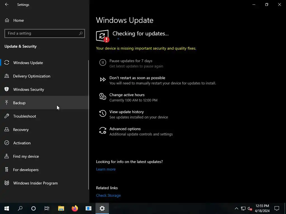
Task: Click the active hours clock icon
Action: 103,96
